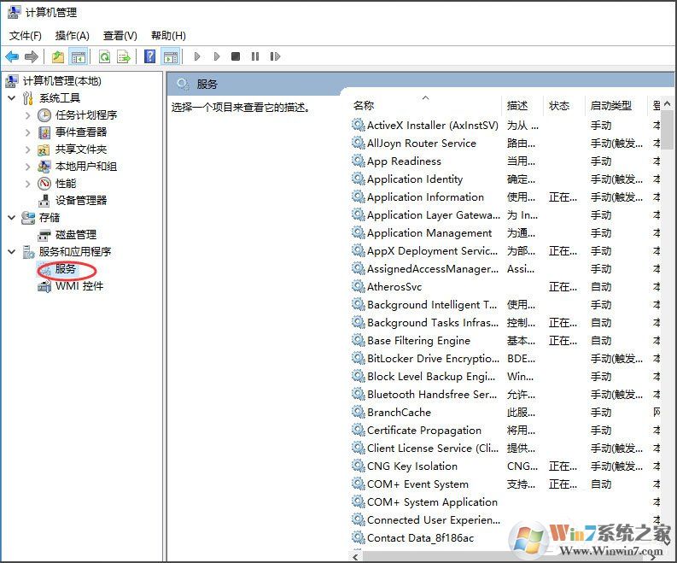This screenshot has width=677, height=563.
Task: Select 事件查看器 tree node
Action: tap(81, 132)
